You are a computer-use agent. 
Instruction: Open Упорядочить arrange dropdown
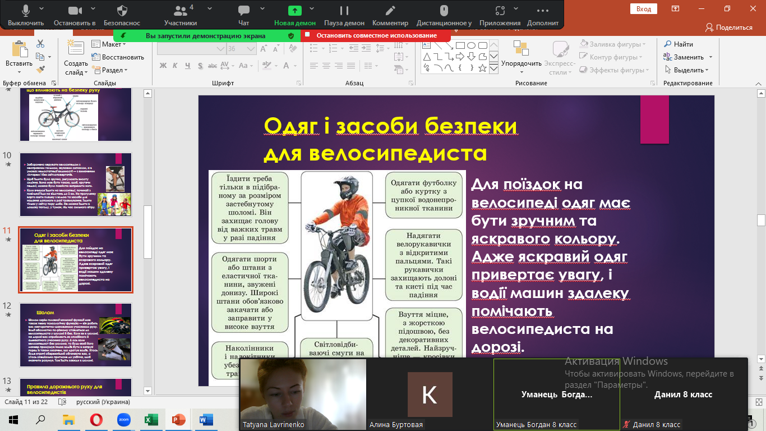click(522, 64)
